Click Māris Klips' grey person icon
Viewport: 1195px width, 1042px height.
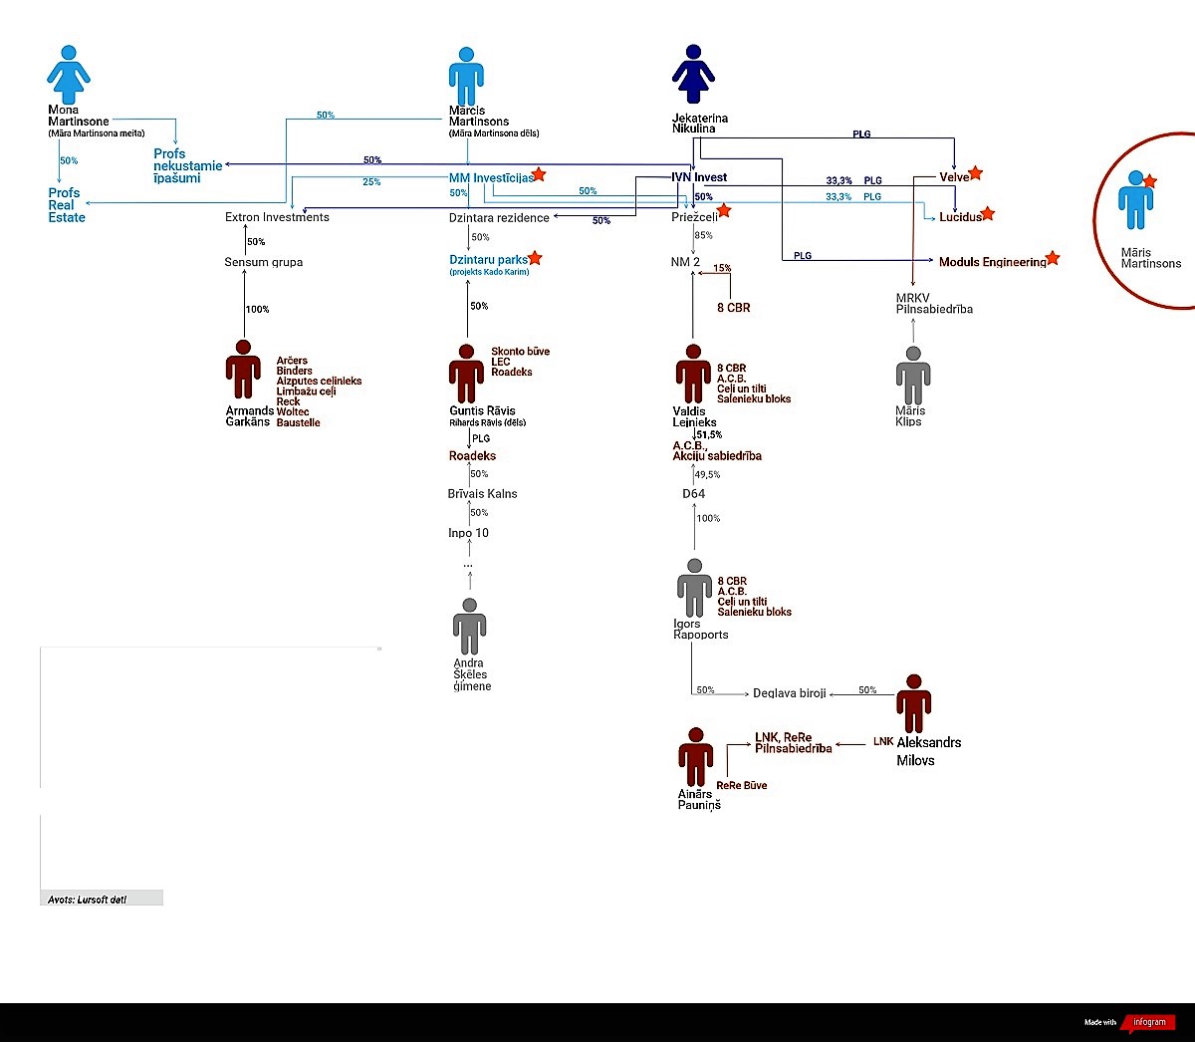912,376
